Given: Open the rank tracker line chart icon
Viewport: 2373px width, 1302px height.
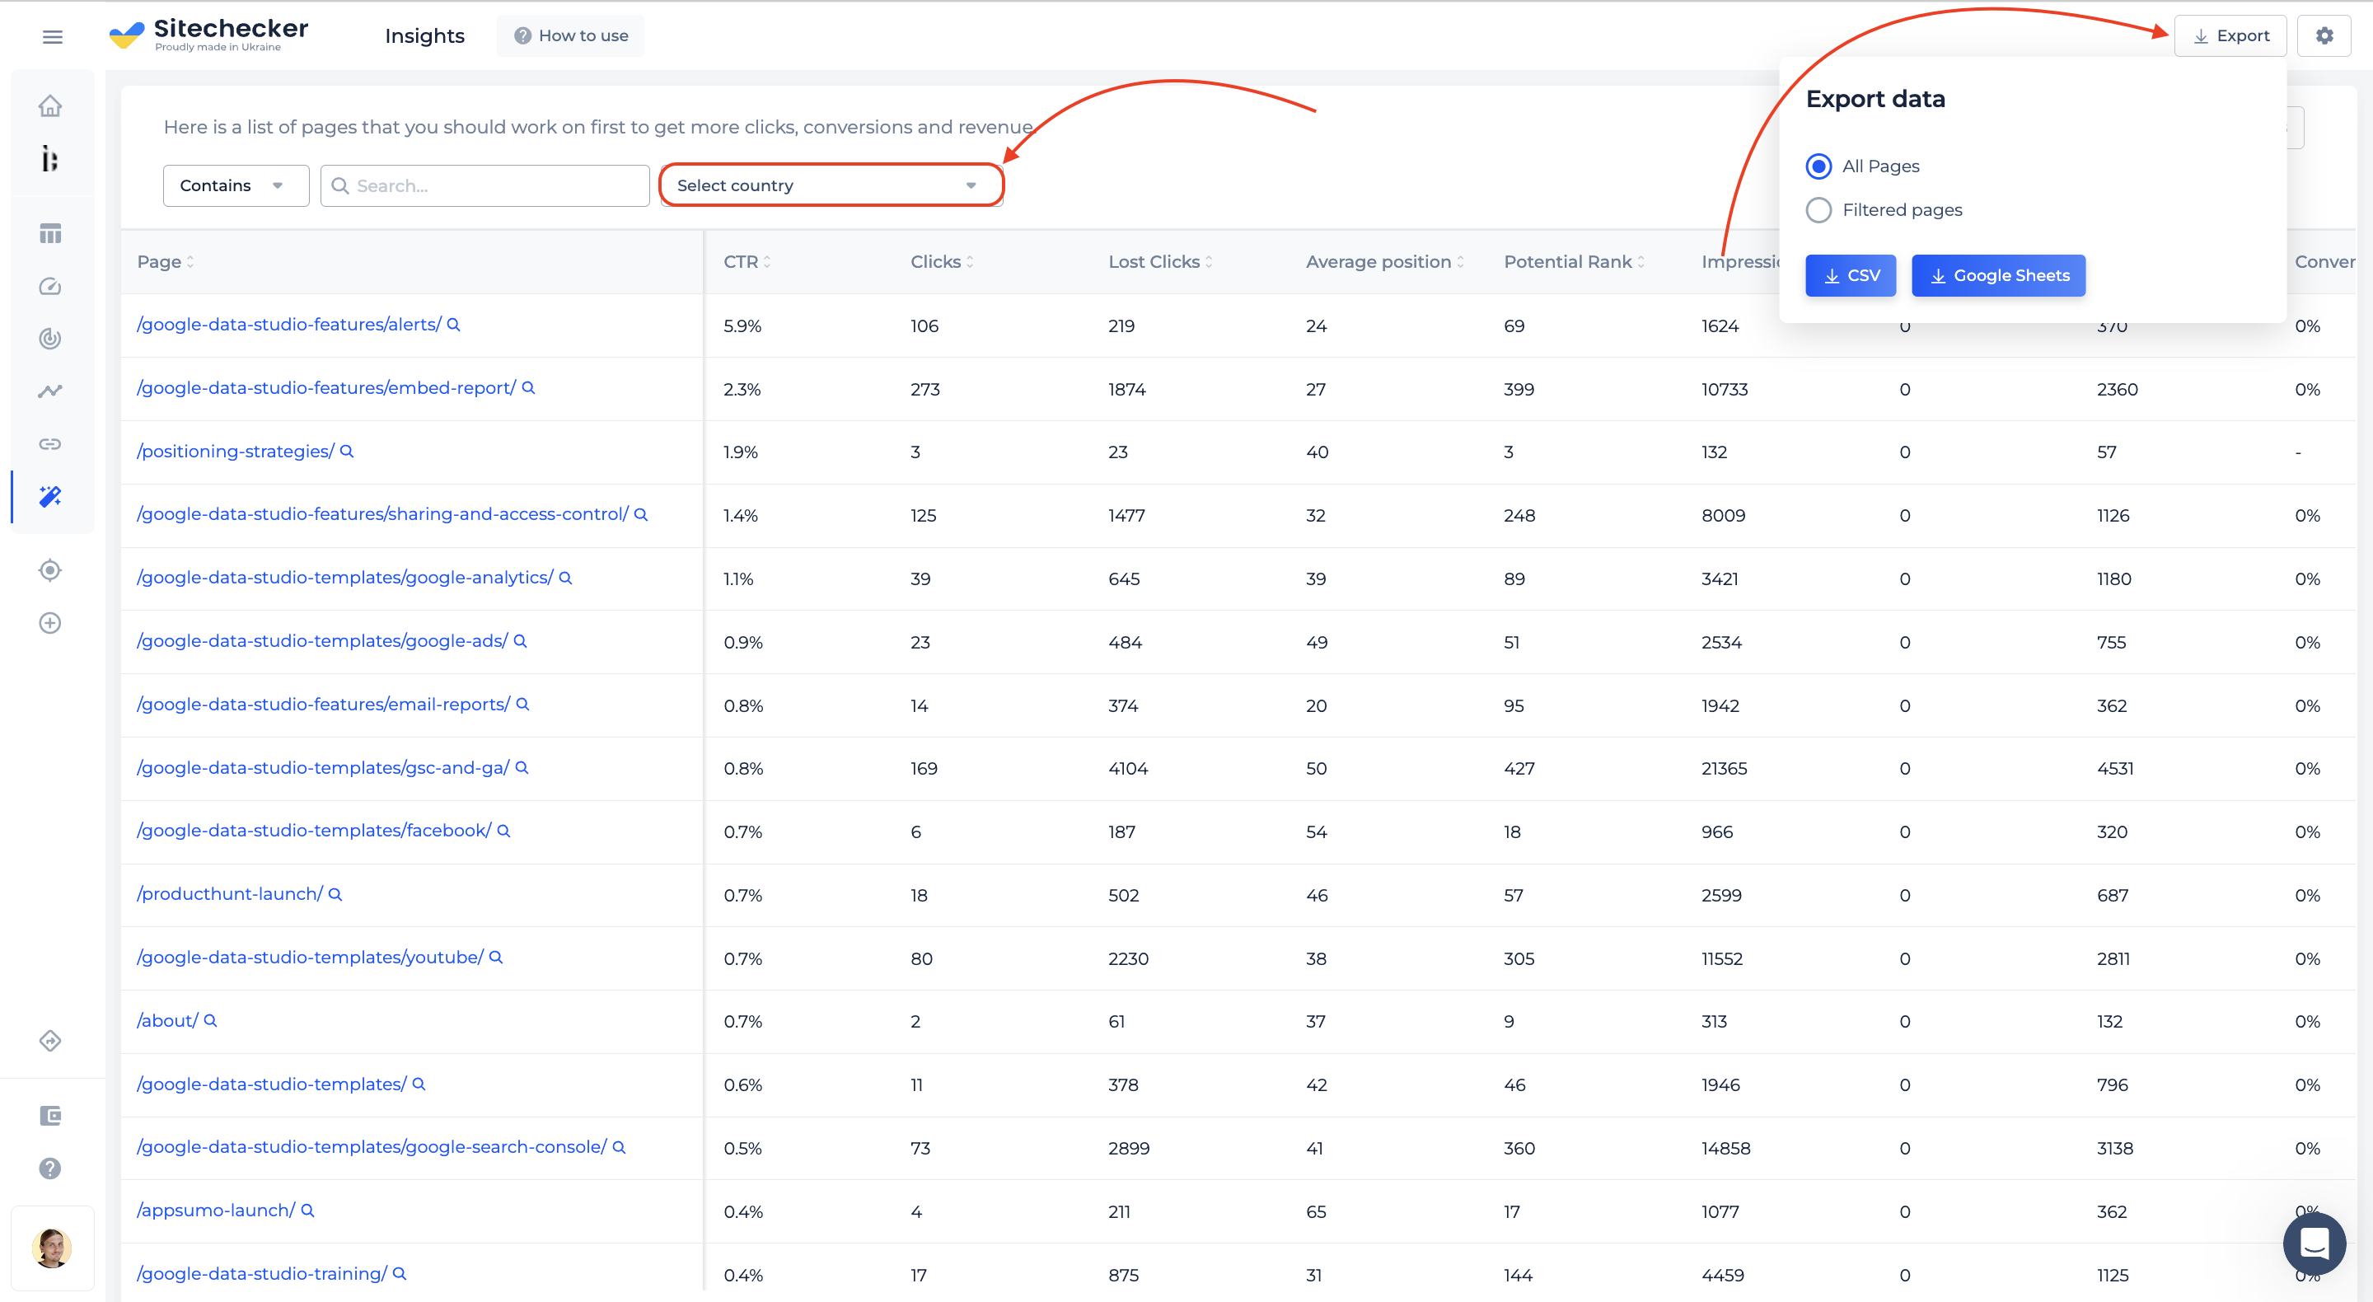Looking at the screenshot, I should [x=50, y=391].
